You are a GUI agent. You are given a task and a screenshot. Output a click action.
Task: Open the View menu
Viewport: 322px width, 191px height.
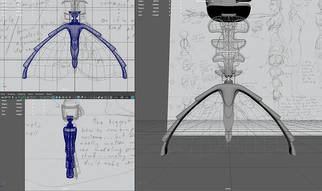pyautogui.click(x=2, y=94)
